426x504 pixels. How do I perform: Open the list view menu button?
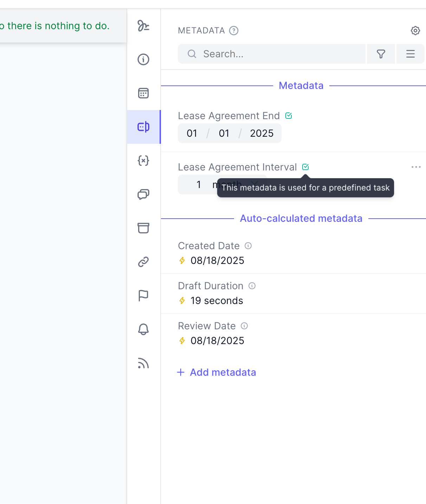411,54
